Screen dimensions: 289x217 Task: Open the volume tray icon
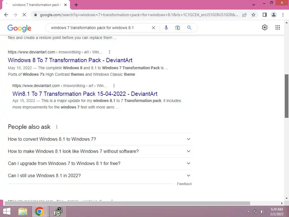point(262,212)
